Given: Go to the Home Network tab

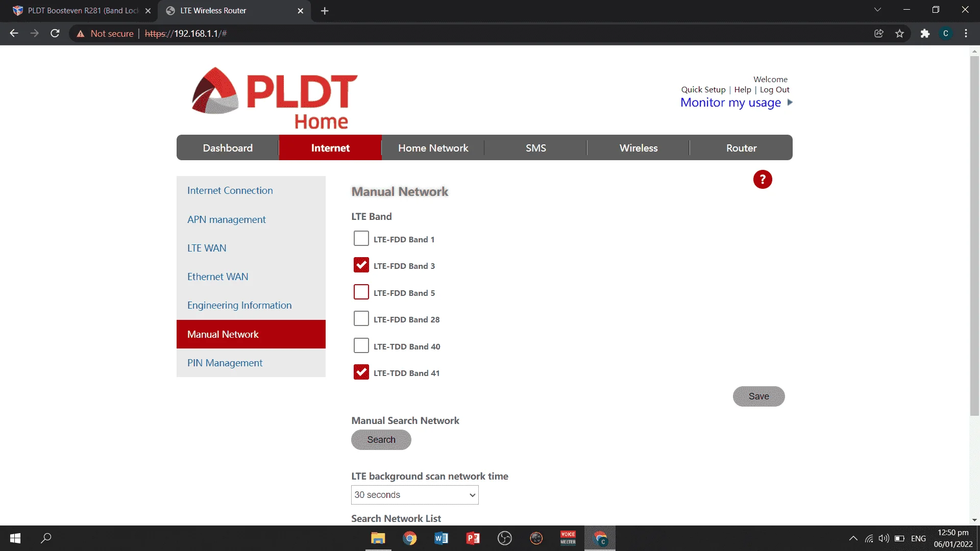Looking at the screenshot, I should 433,148.
